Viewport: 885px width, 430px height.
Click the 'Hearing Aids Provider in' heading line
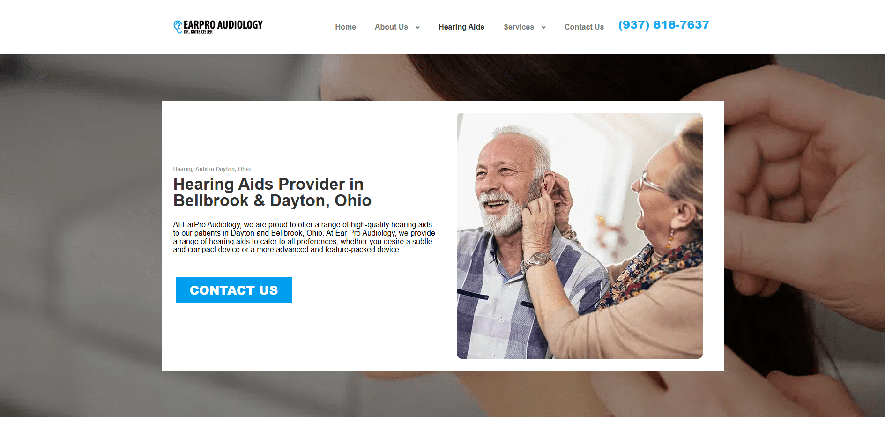tap(268, 184)
